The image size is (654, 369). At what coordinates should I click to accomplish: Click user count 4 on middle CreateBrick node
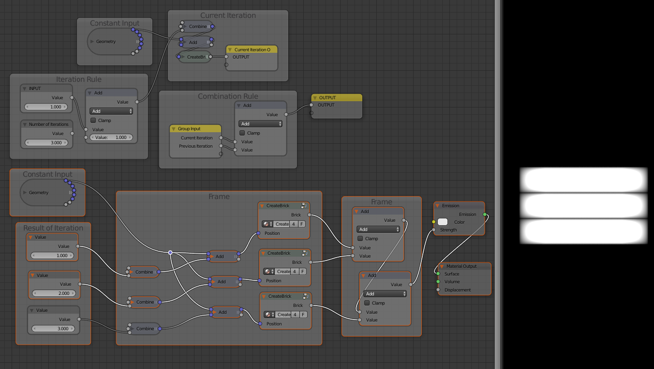[x=295, y=272]
